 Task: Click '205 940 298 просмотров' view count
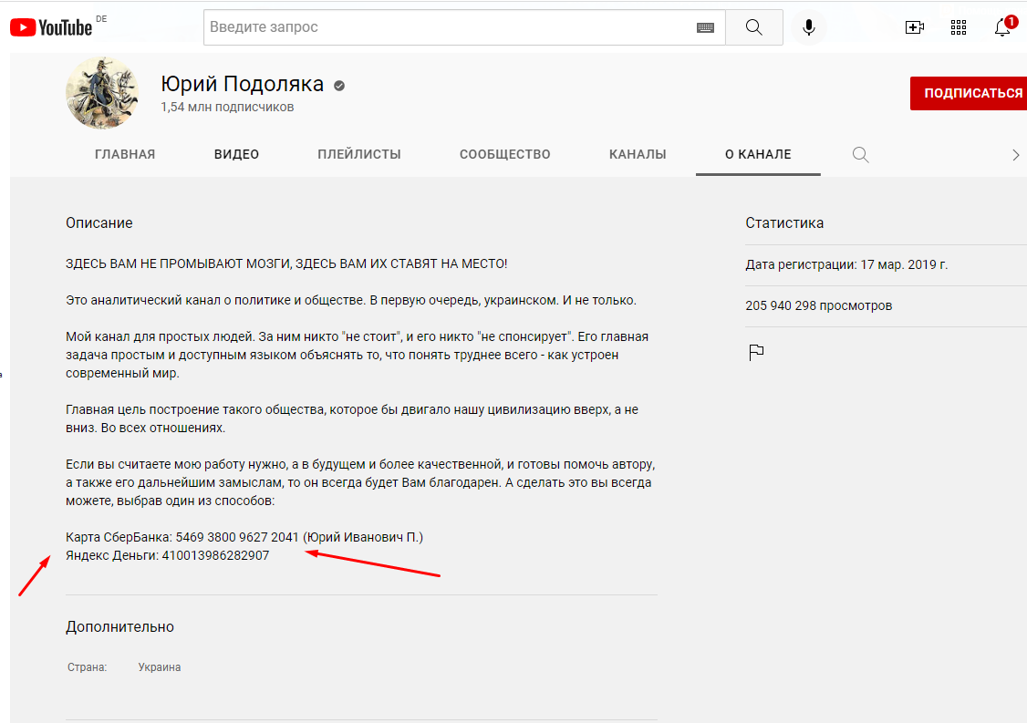point(819,305)
